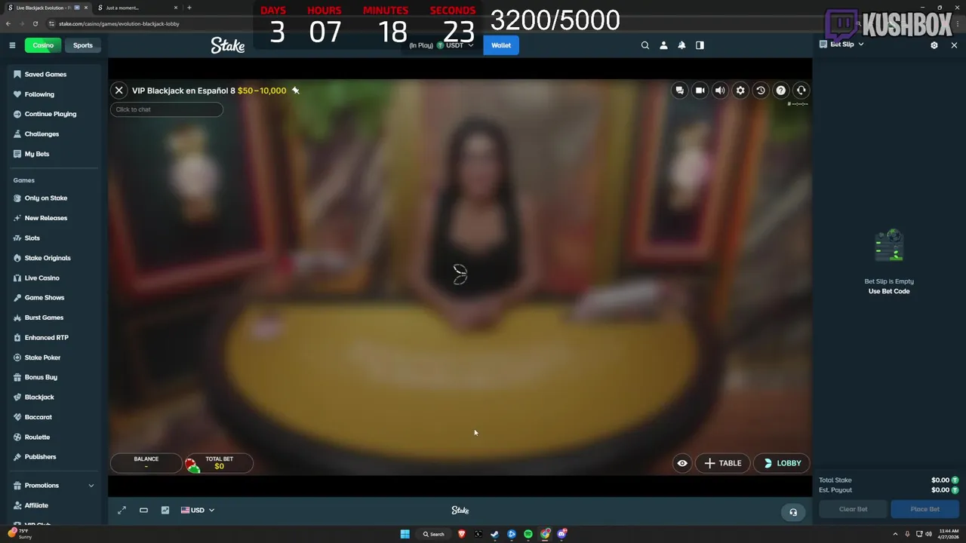Toggle the video camera icon
Image resolution: width=966 pixels, height=543 pixels.
tap(700, 90)
